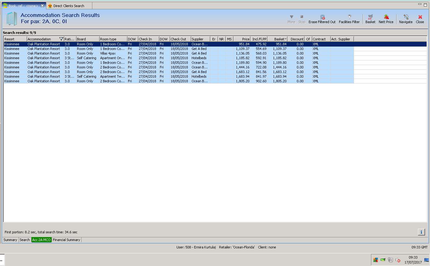The width and height of the screenshot is (430, 266).
Task: Click the More toolbar icon
Action: [x=291, y=17]
